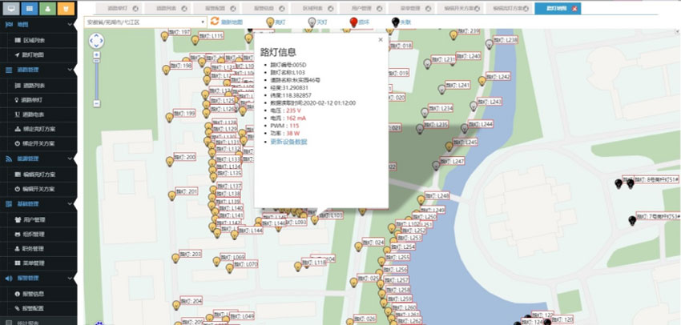Click the map pan compass control
This screenshot has width=681, height=325.
coord(96,41)
